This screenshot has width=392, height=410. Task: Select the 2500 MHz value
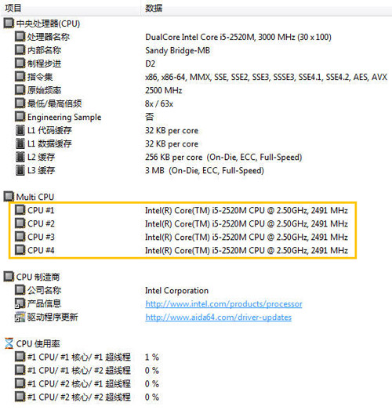click(x=163, y=90)
